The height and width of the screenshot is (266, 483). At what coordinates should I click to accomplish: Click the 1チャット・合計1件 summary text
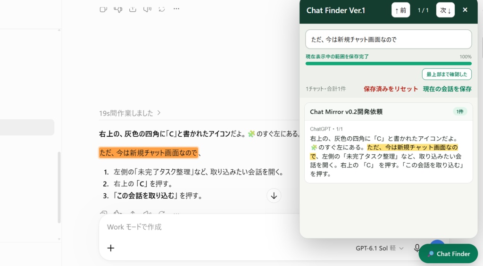point(325,89)
